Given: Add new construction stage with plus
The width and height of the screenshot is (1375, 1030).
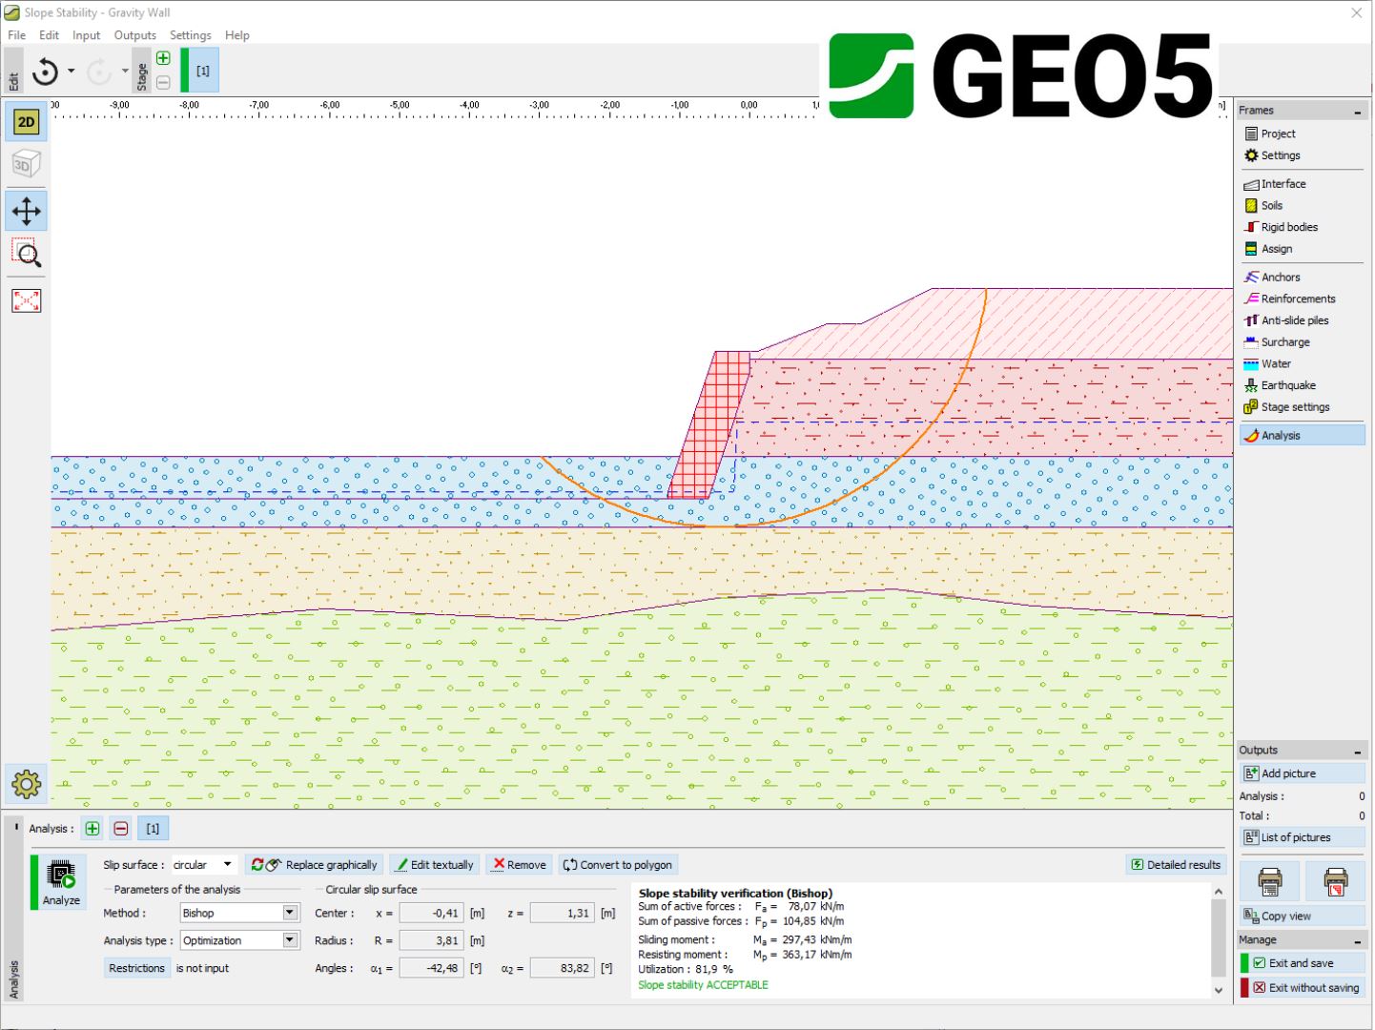Looking at the screenshot, I should coord(163,58).
